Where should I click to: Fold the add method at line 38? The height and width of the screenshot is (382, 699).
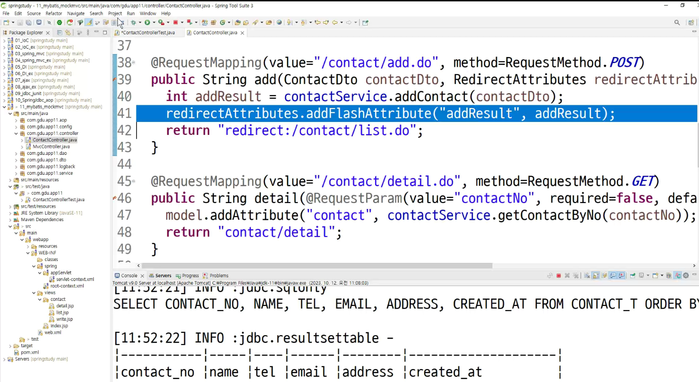coord(134,62)
